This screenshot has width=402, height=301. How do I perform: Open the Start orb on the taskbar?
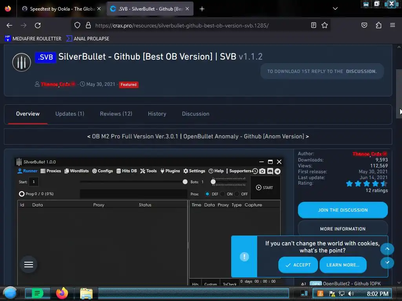click(10, 293)
